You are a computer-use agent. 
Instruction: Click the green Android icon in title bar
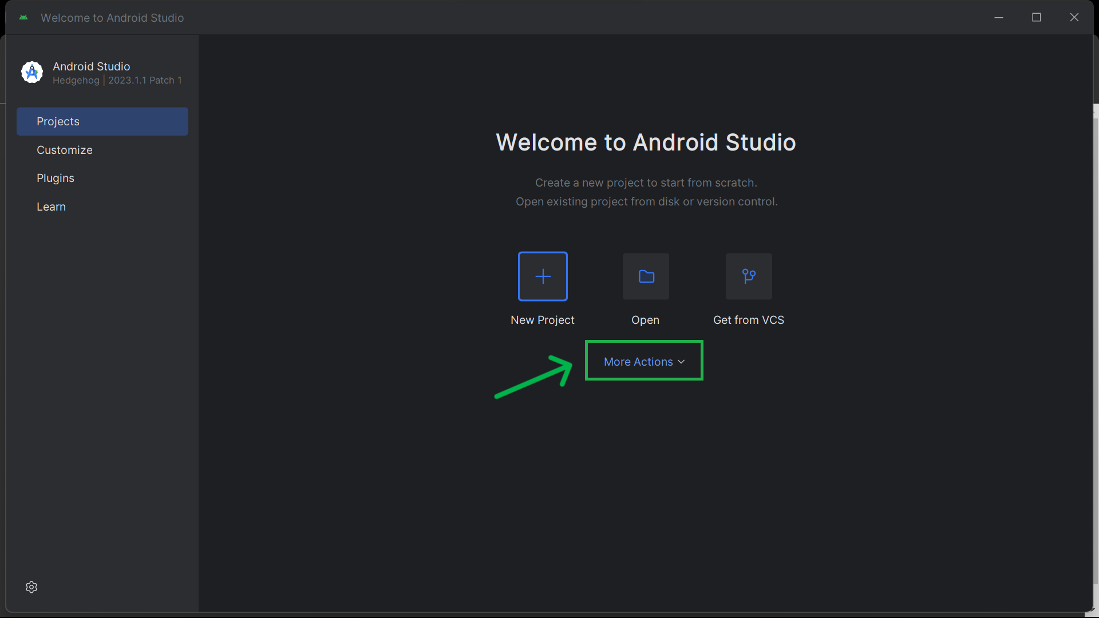click(x=23, y=18)
